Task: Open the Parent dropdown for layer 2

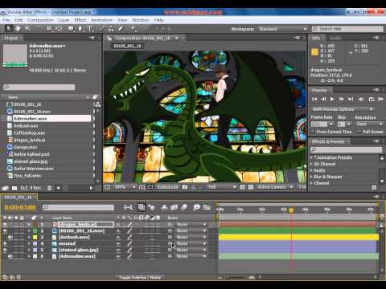Action: coord(191,231)
